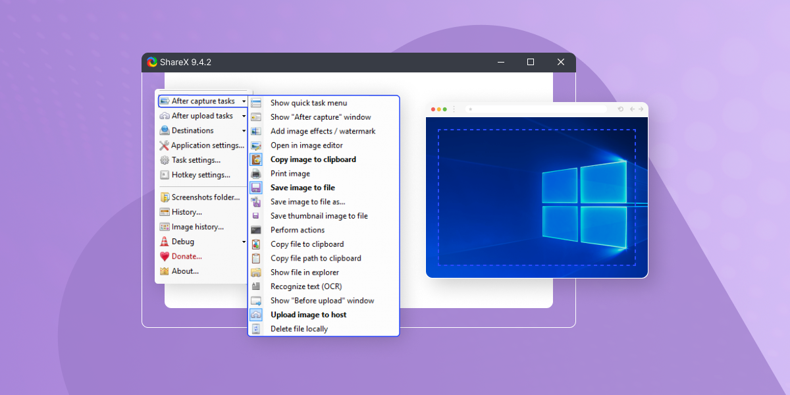Select Open in image editor text
The height and width of the screenshot is (395, 790).
(x=307, y=145)
